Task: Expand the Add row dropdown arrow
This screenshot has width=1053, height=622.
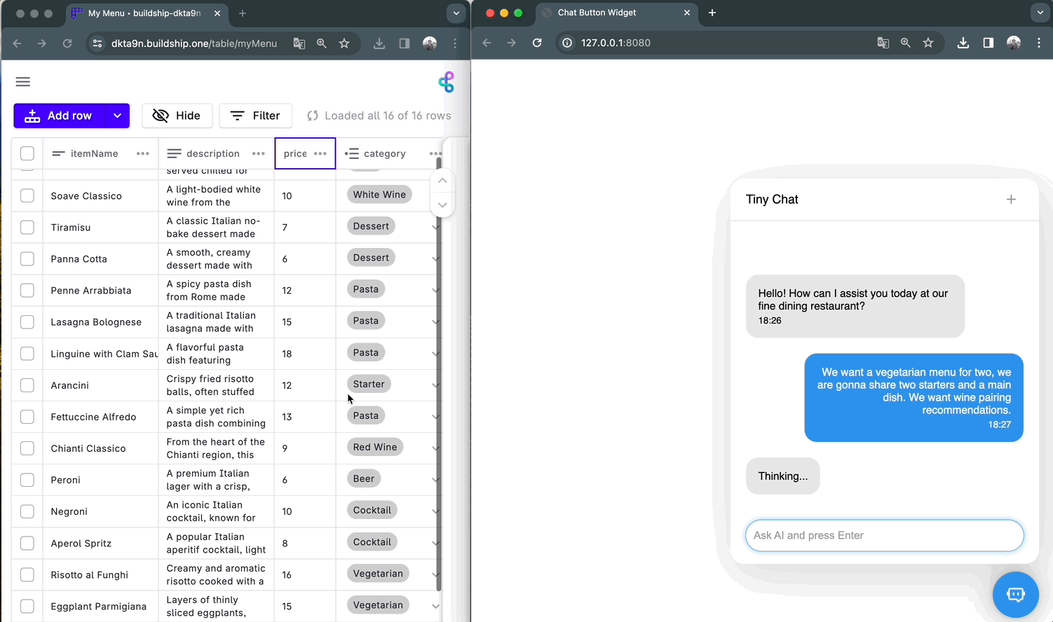Action: [x=117, y=116]
